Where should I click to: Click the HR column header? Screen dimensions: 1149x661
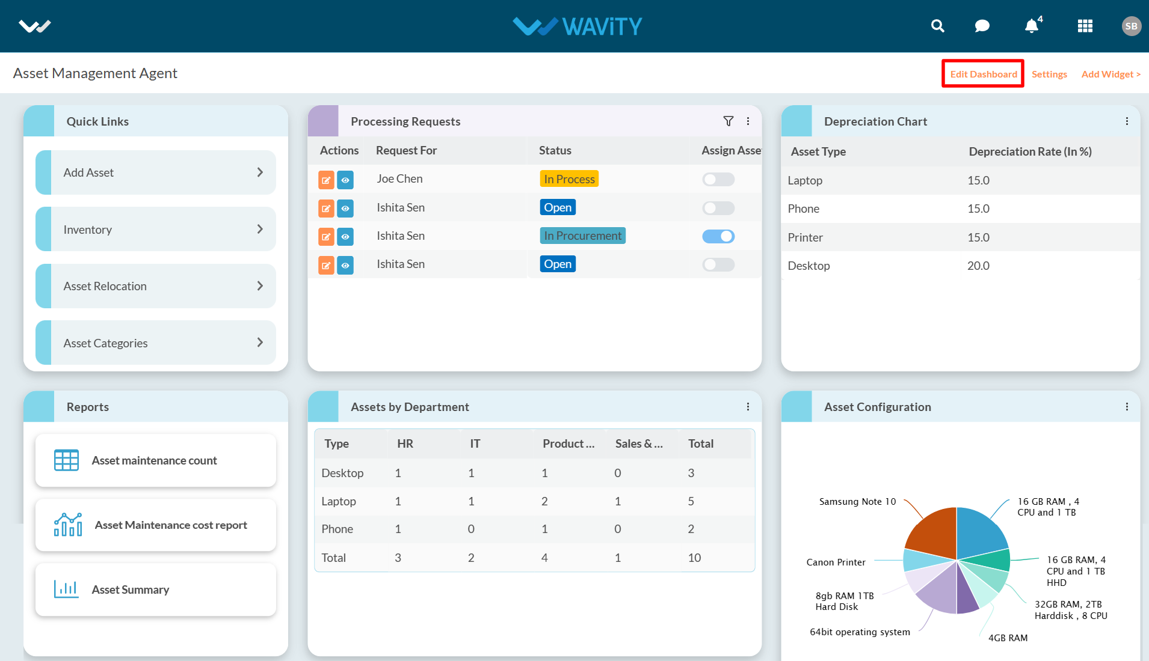[405, 443]
